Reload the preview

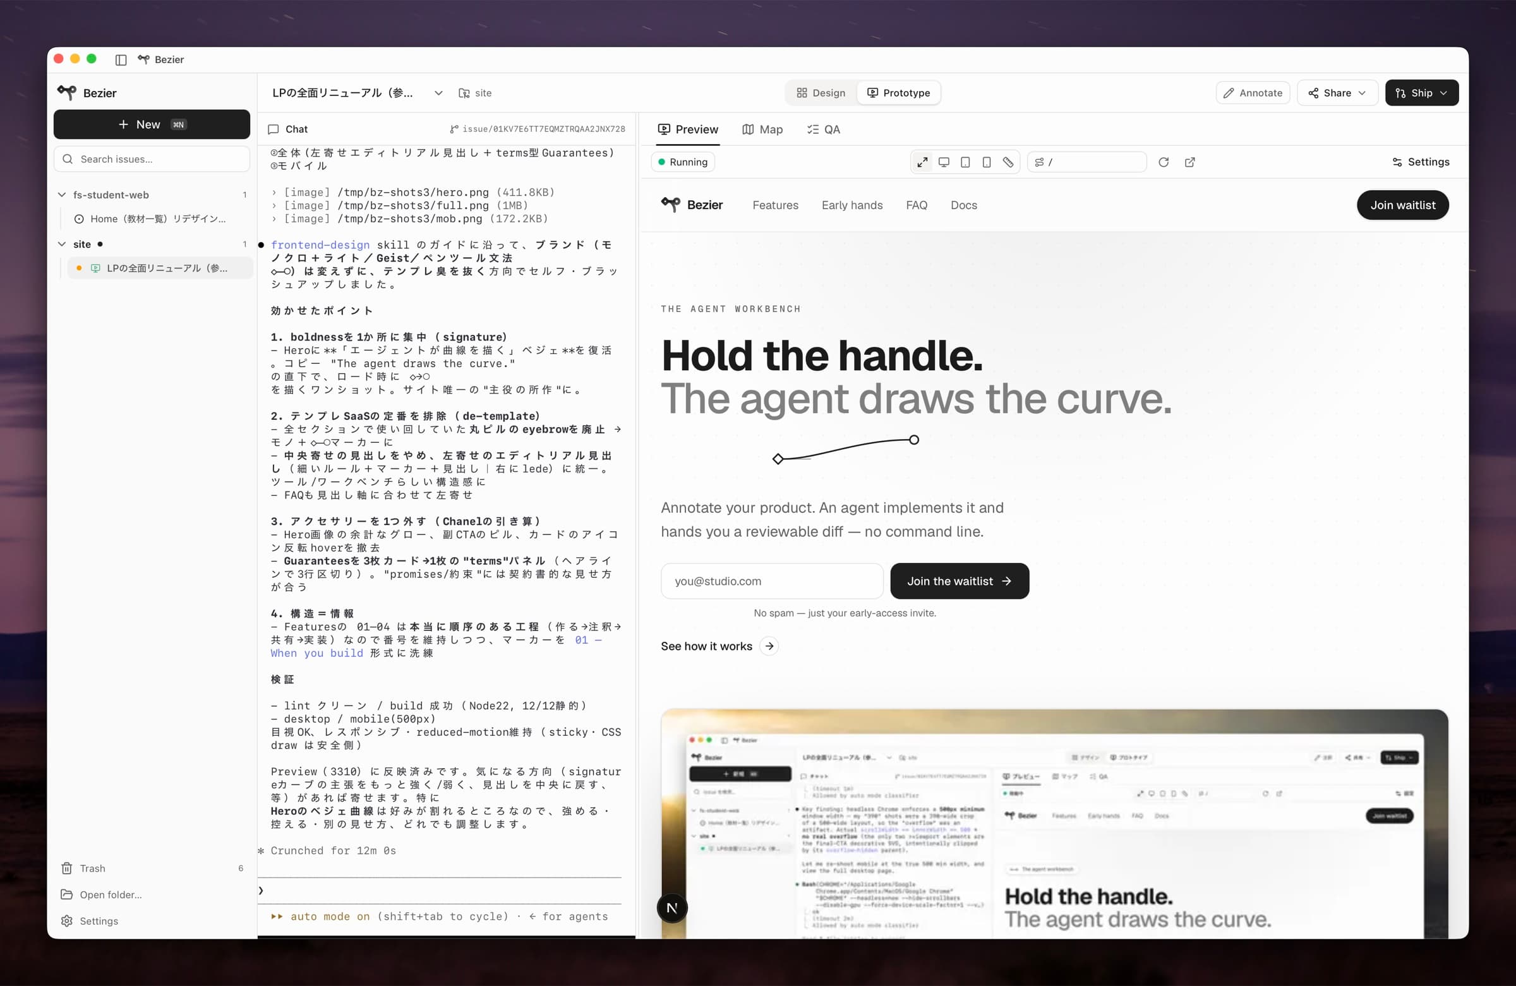click(x=1163, y=162)
